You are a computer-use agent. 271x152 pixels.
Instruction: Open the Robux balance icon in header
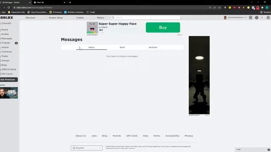click(x=257, y=18)
